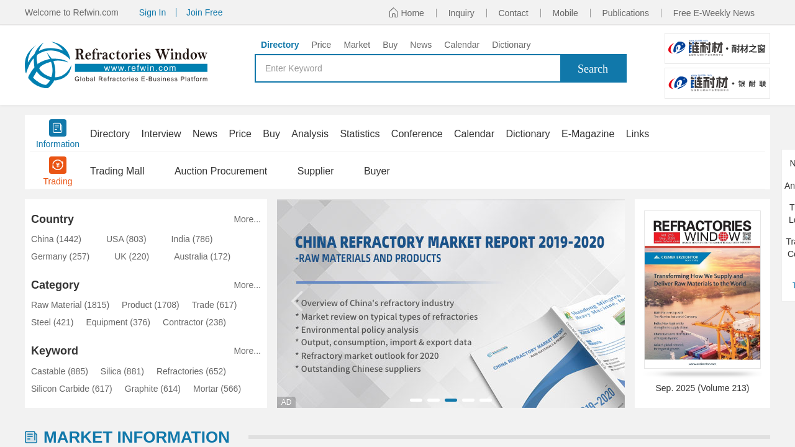Screen dimensions: 795x447
Task: Click the Market Information heading icon
Action: [x=31, y=437]
